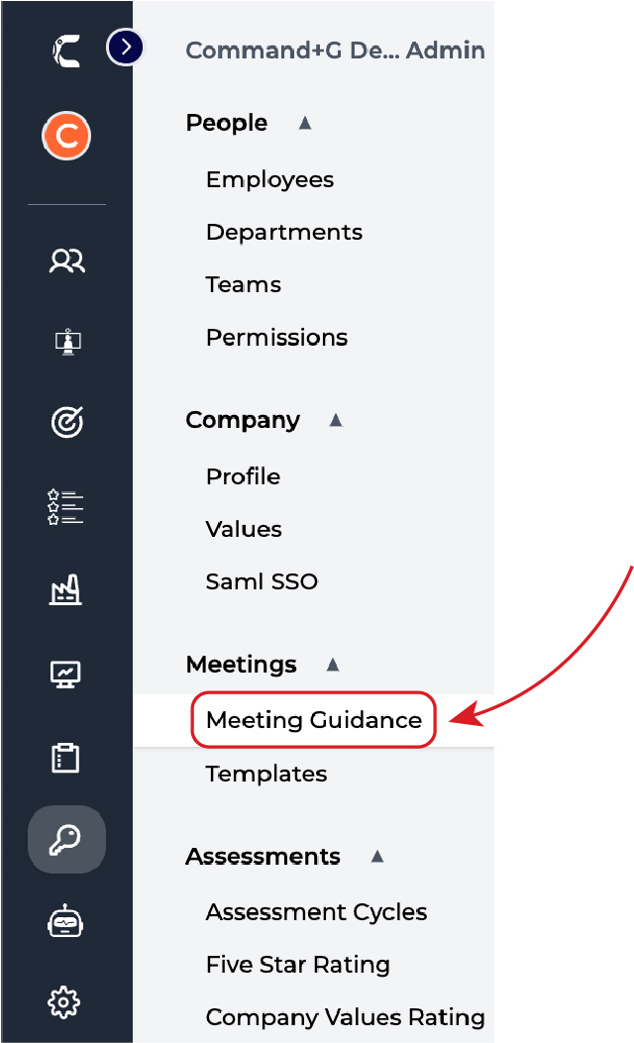Open the presentation screen icon in the sidebar
634x1043 pixels.
(65, 341)
